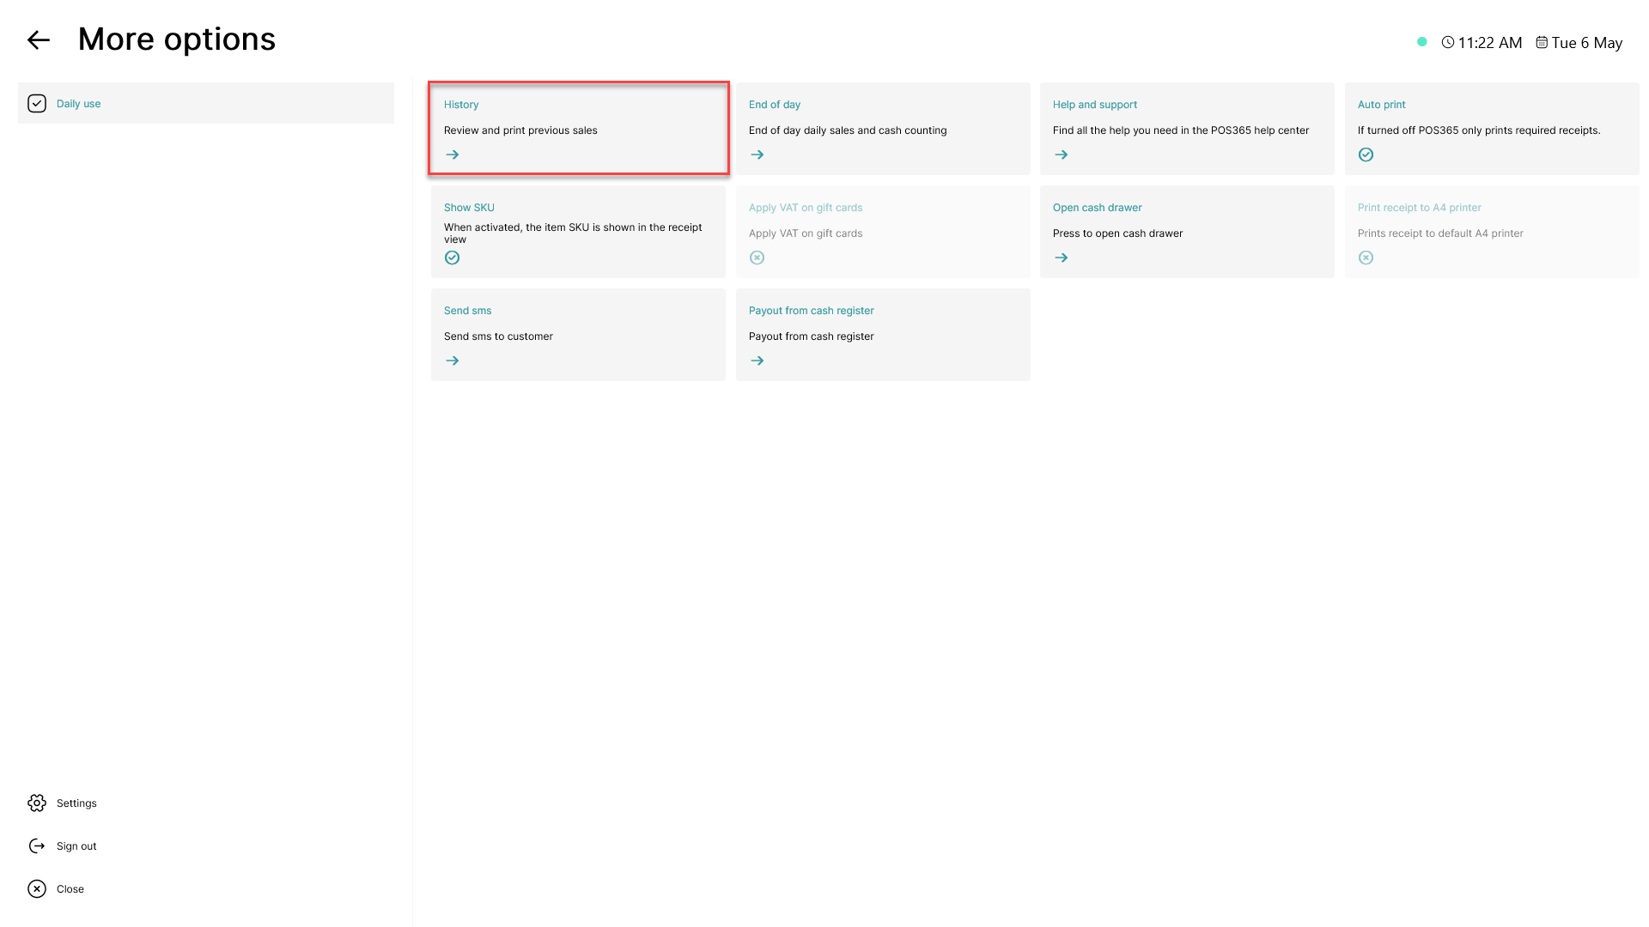
Task: Open the End of day title link
Action: tap(775, 105)
